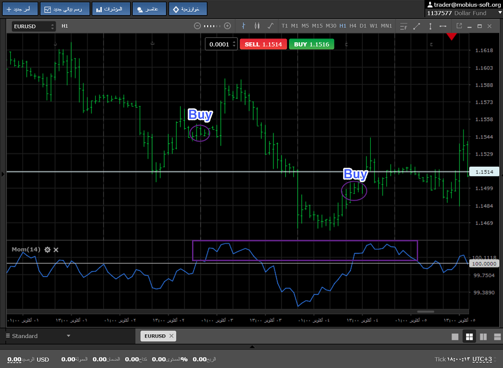Zoom in the chart with the plus icon
Screen dimensions: 503x368
coord(227,26)
